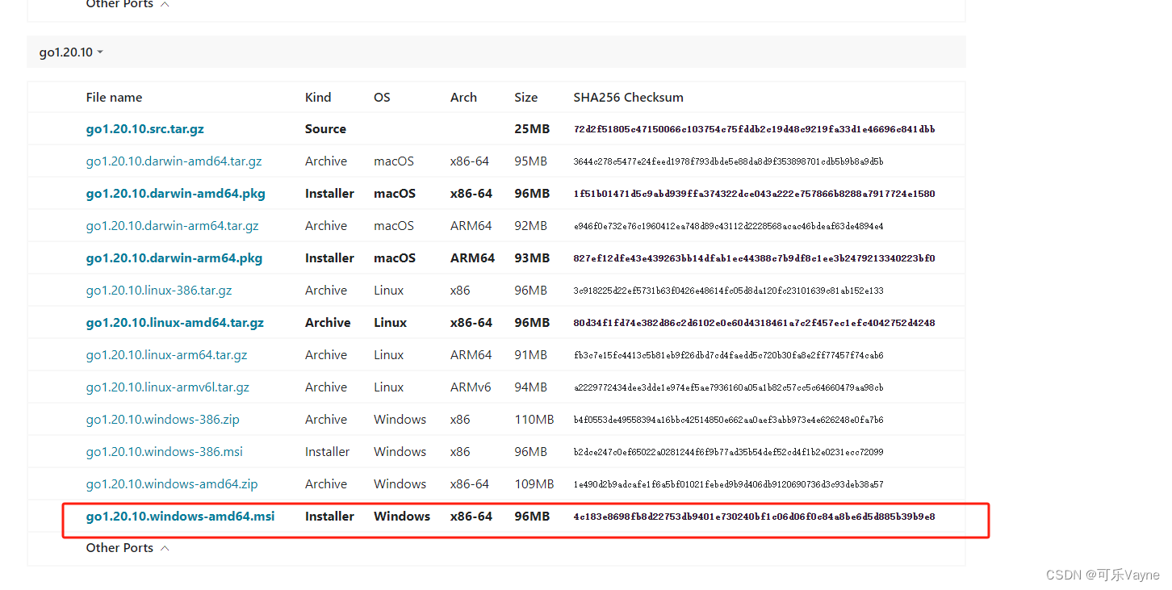
Task: Click Windows OS in windows-386.msi row
Action: [x=400, y=452]
